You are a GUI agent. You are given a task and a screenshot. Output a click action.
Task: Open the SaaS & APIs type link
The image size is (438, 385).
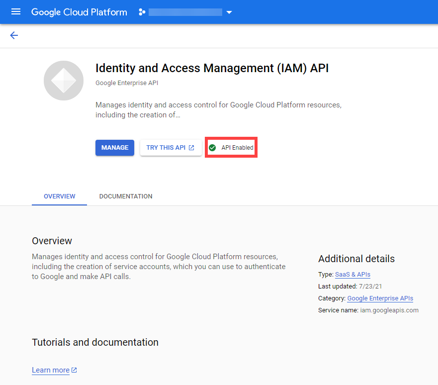[x=352, y=275]
